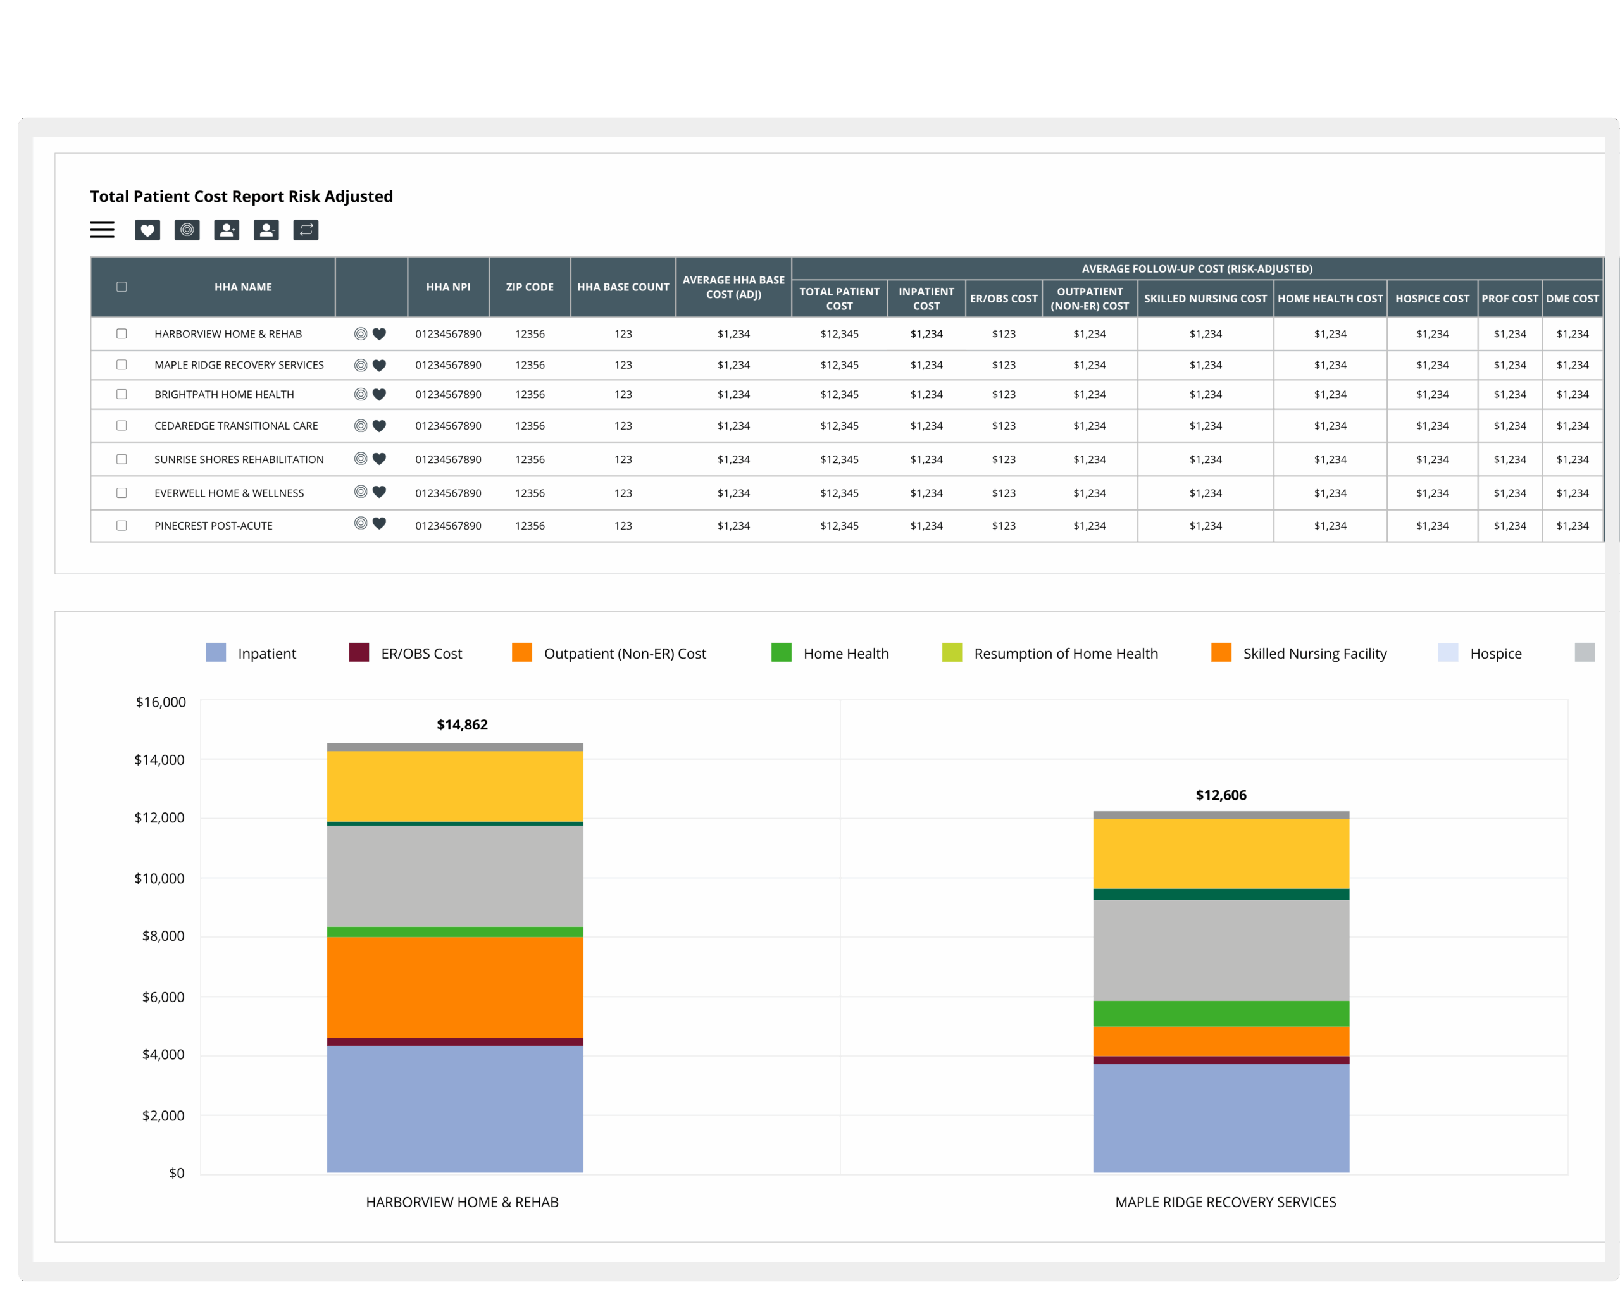This screenshot has width=1620, height=1297.
Task: Click the remove user toolbar icon
Action: point(266,230)
